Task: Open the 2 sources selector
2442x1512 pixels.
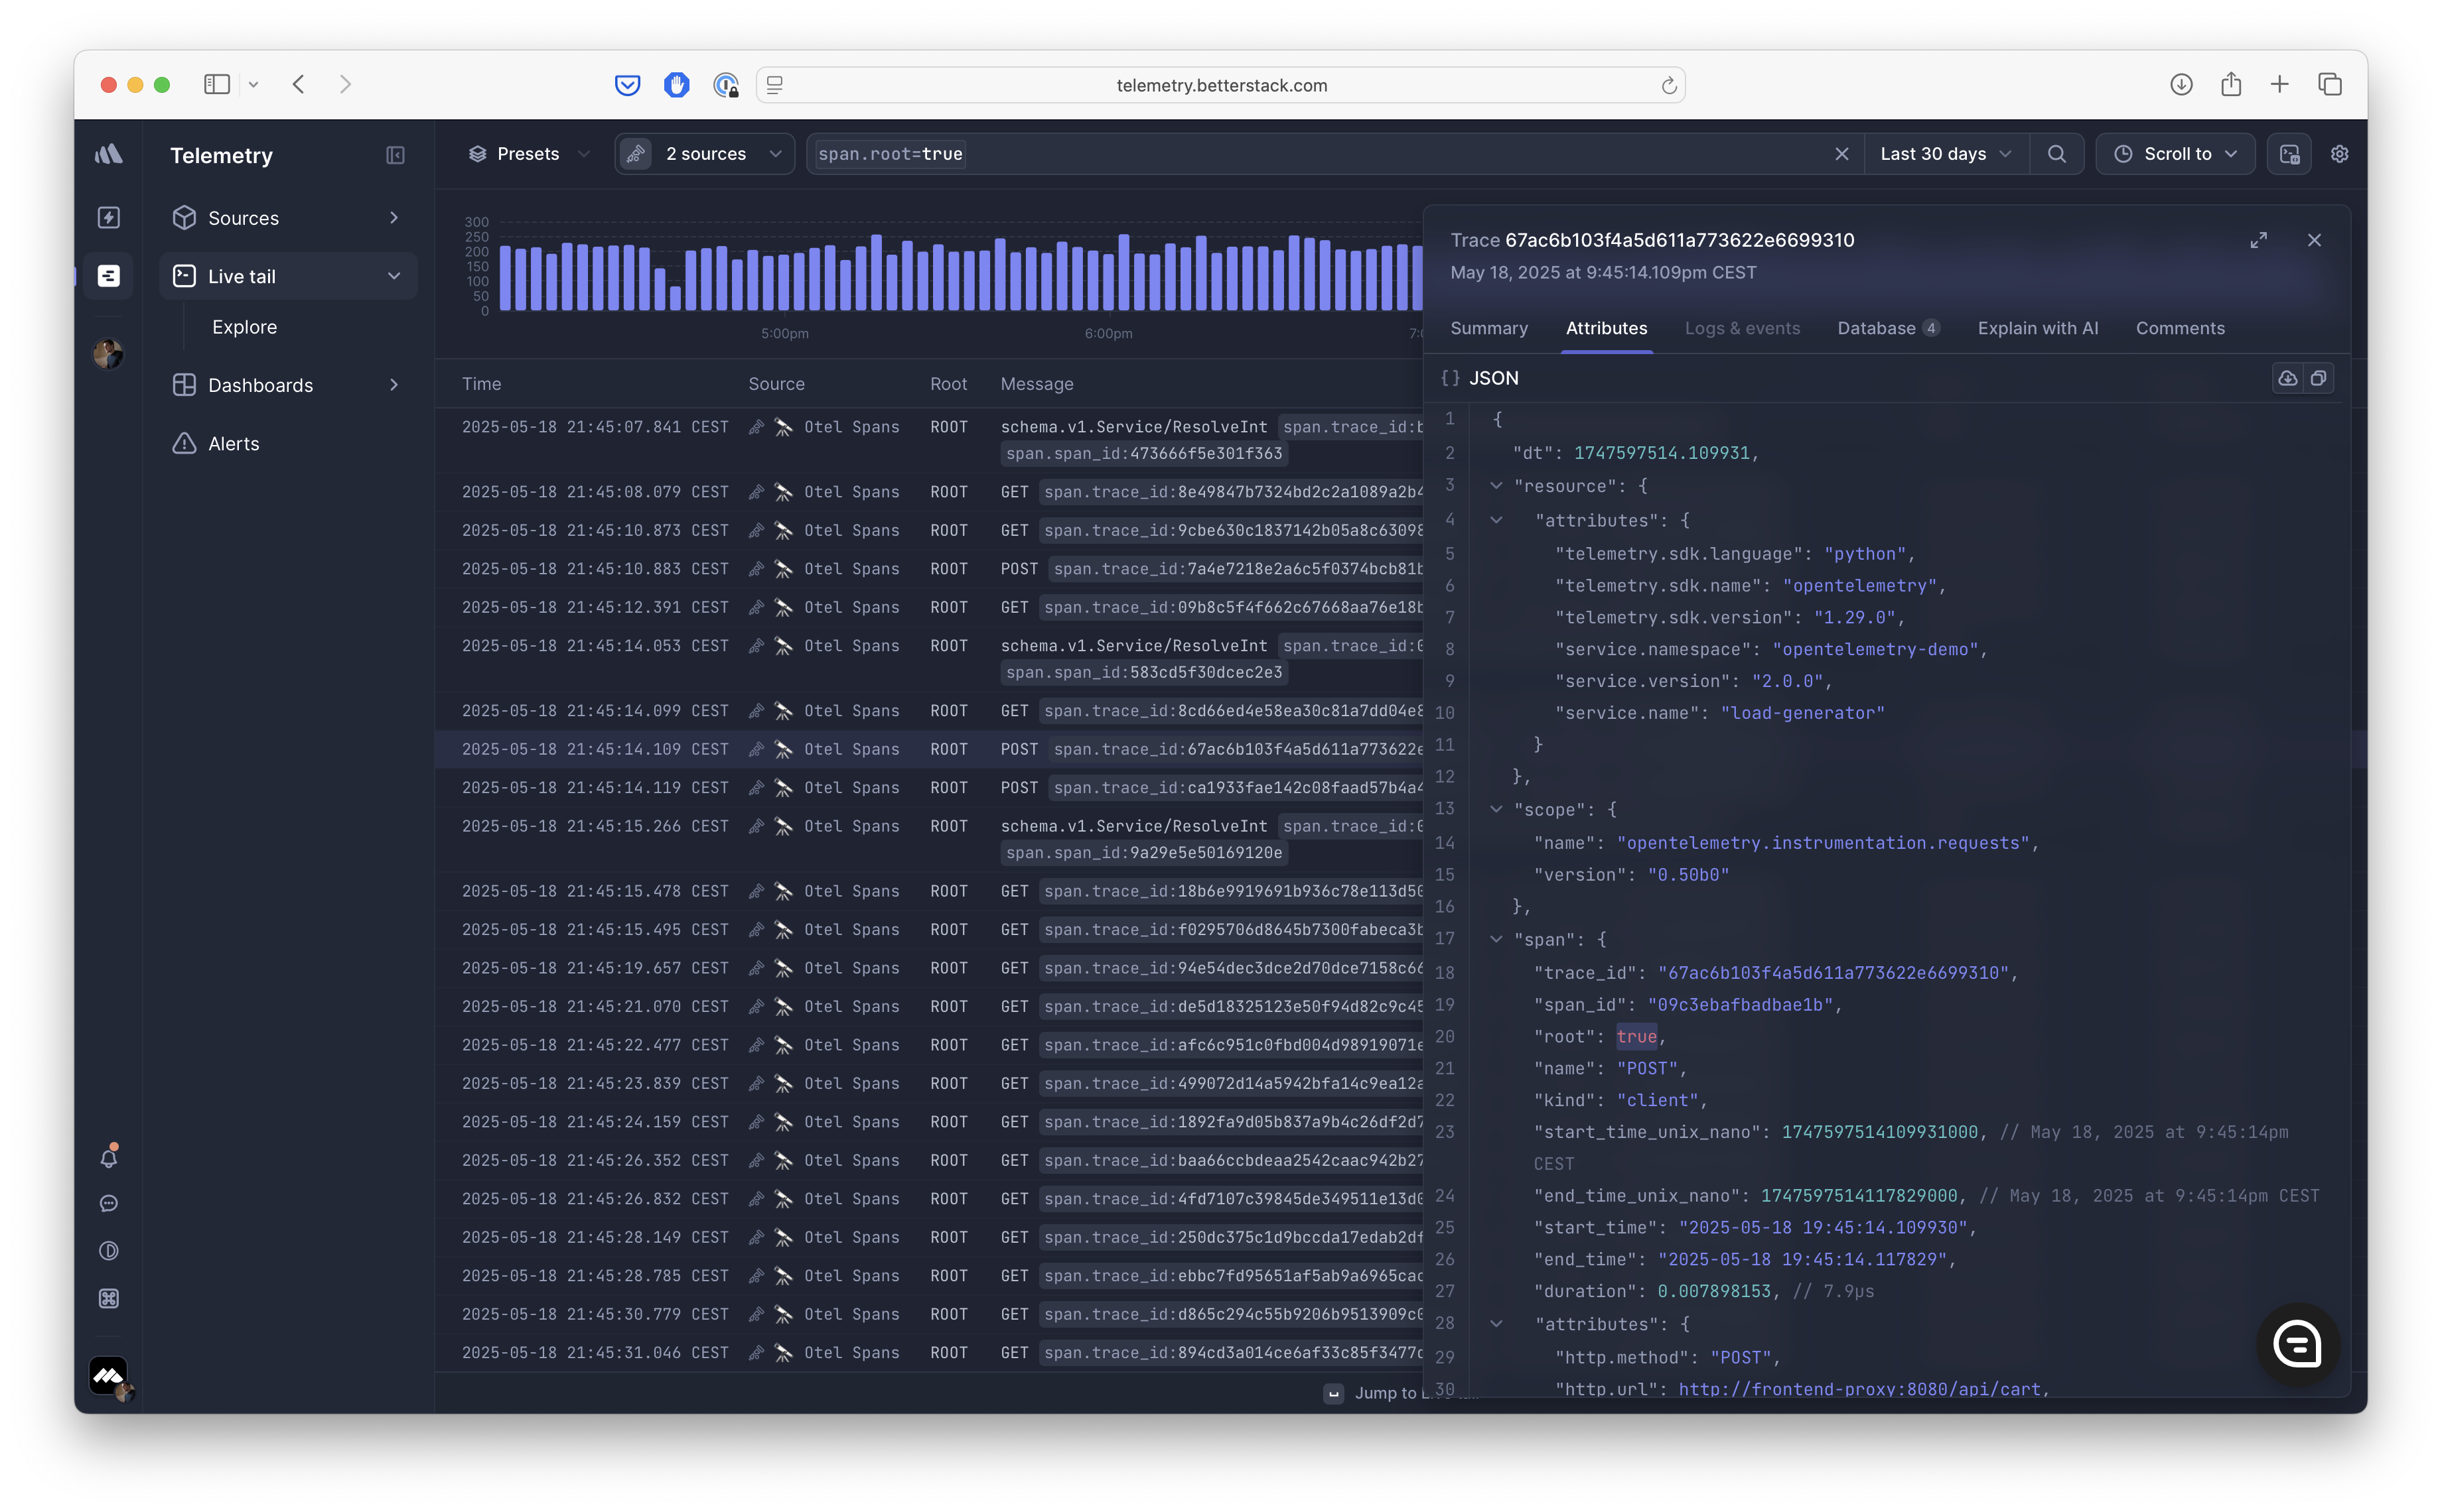Action: 703,153
